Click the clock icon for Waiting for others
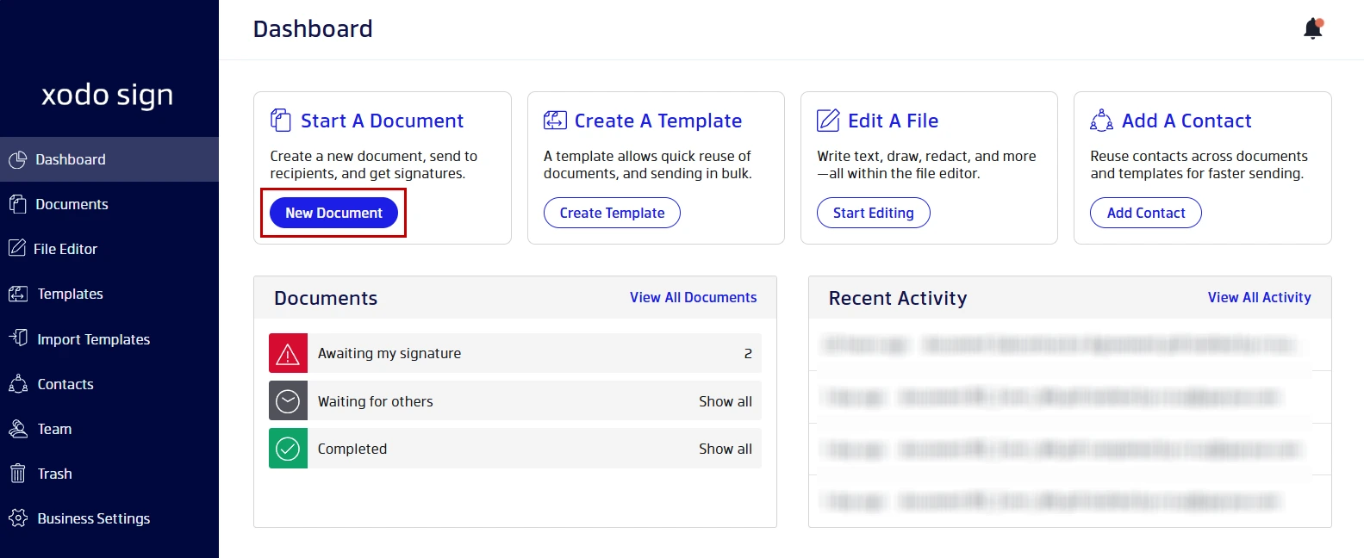Image resolution: width=1364 pixels, height=558 pixels. (x=288, y=400)
